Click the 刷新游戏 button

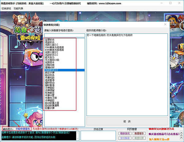click(x=125, y=133)
